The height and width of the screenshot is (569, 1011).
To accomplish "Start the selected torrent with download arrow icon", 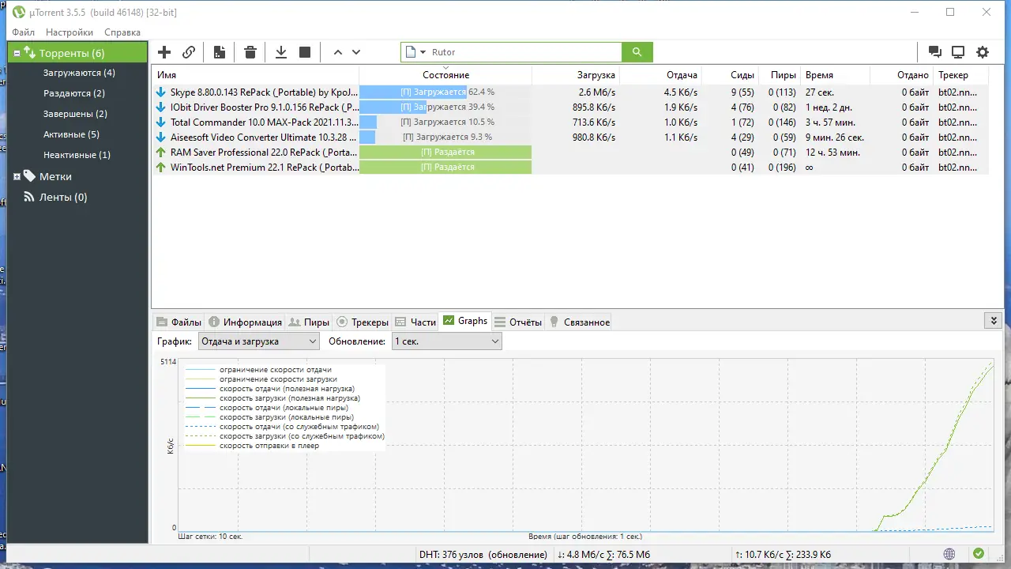I will point(280,51).
